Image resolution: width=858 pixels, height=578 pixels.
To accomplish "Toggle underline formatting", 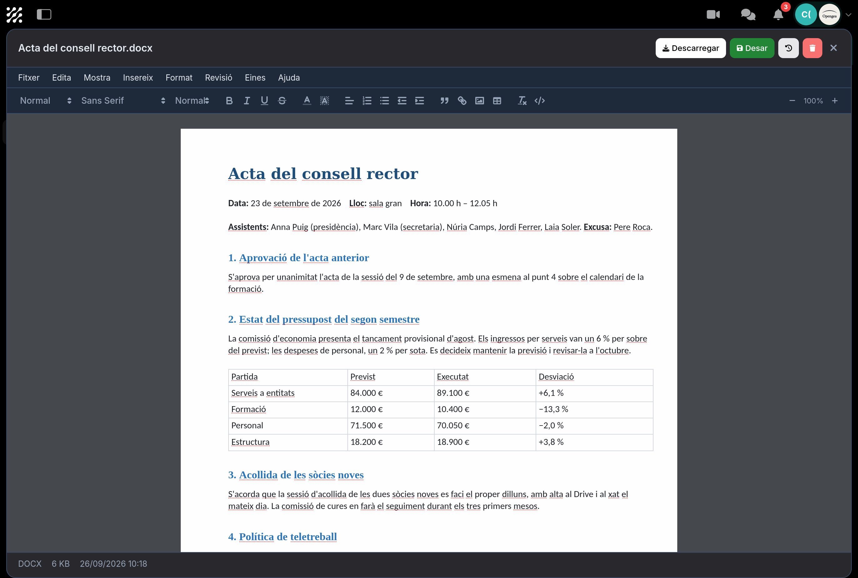I will [264, 101].
